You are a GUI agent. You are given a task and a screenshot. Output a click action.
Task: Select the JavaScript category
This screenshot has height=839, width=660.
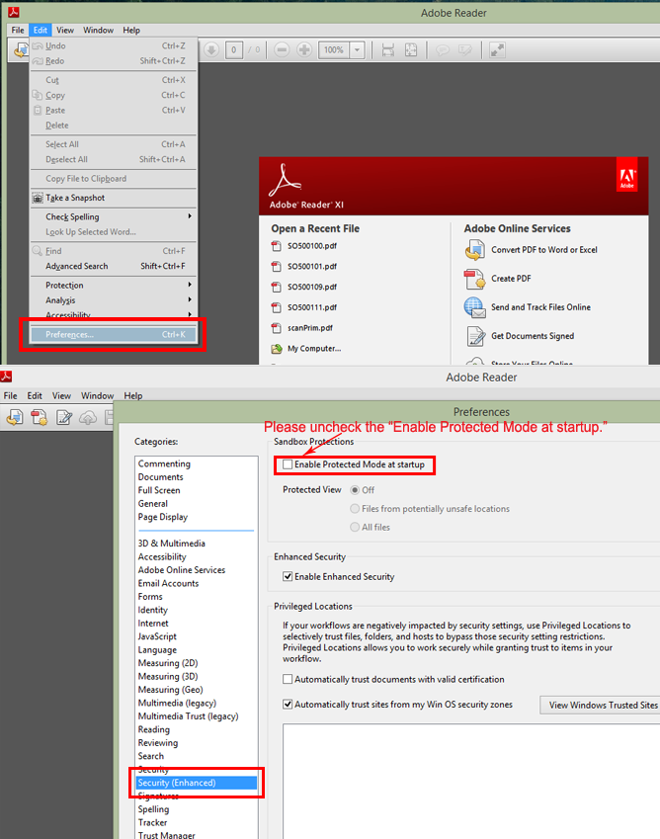point(157,636)
